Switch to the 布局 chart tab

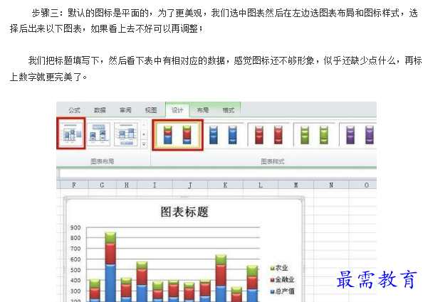(202, 110)
